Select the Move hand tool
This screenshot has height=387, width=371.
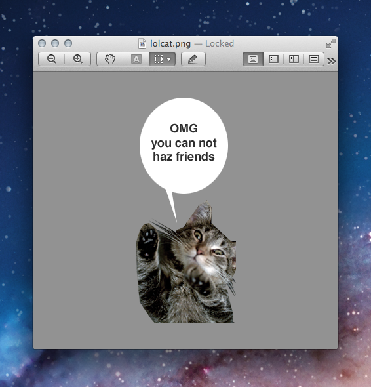tap(109, 59)
